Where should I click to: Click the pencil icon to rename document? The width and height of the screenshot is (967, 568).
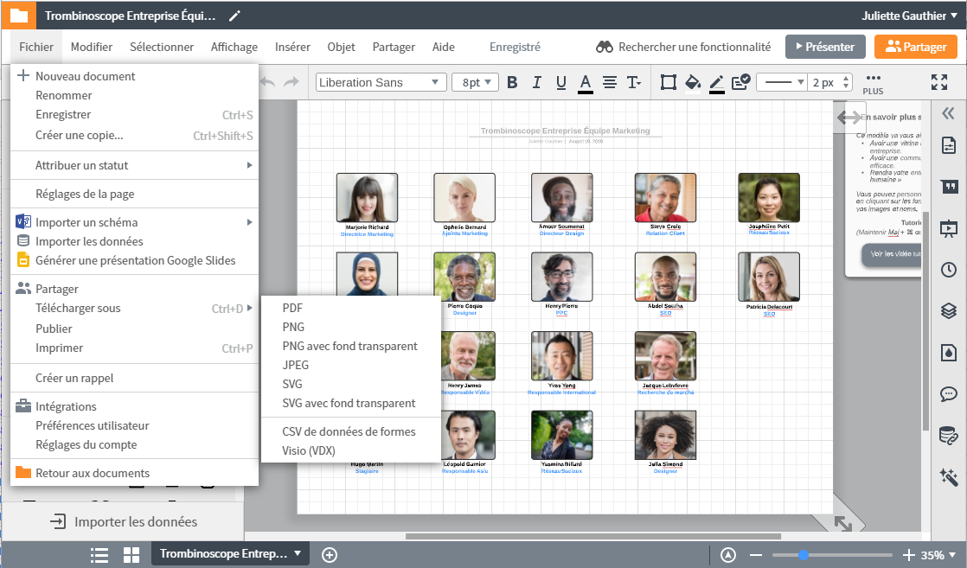235,16
